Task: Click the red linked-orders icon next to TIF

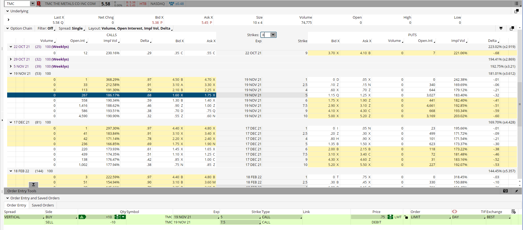Action: (x=455, y=212)
